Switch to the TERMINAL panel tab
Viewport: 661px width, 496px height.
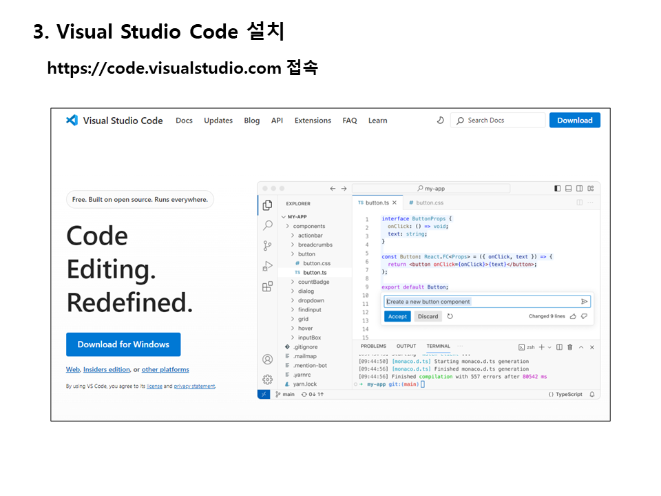[x=439, y=347]
